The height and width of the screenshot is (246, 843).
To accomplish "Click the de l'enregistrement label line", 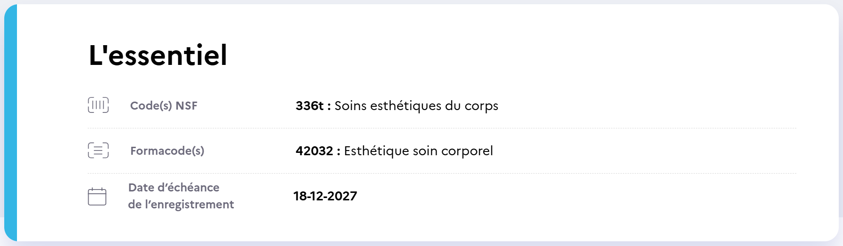I will [181, 205].
